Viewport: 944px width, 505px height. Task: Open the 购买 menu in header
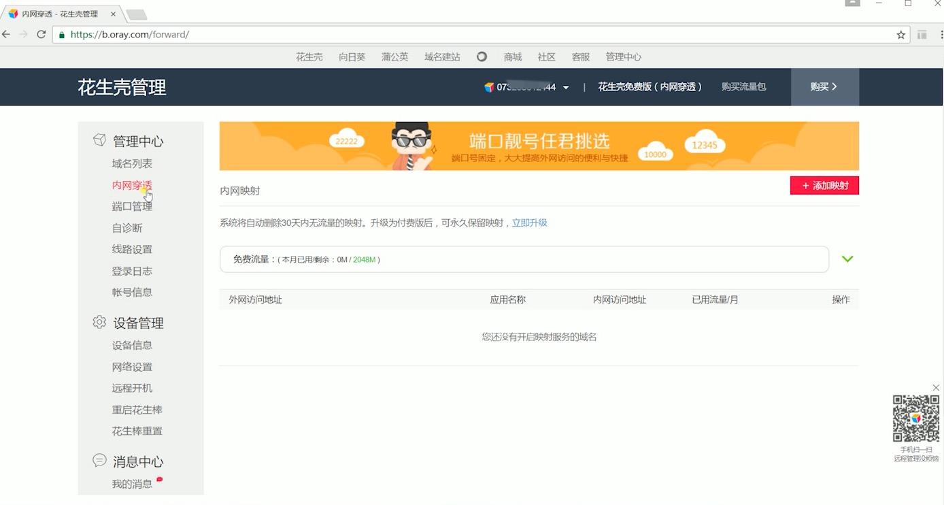824,87
